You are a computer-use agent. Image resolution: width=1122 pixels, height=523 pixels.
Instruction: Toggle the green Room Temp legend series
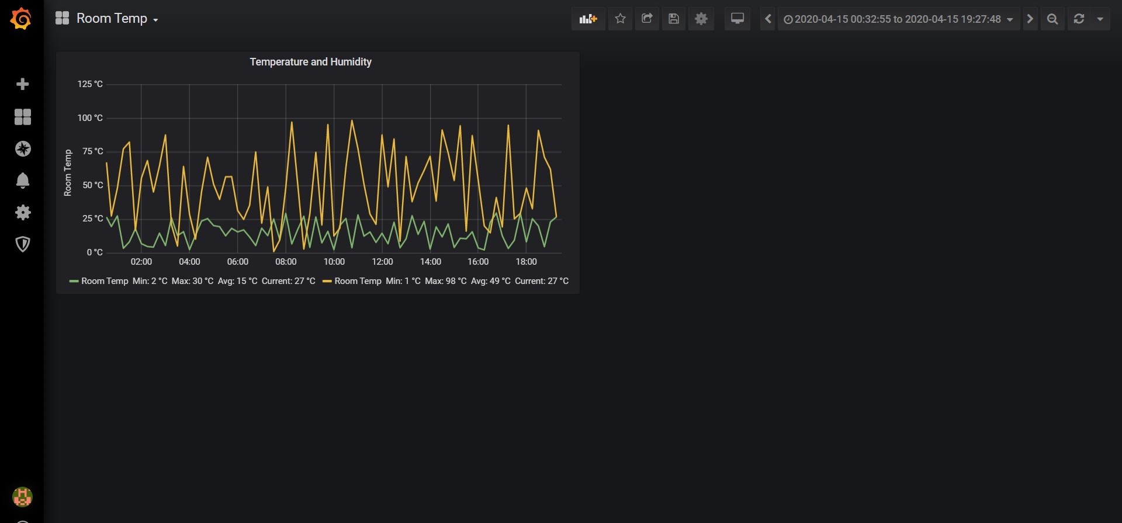(105, 281)
